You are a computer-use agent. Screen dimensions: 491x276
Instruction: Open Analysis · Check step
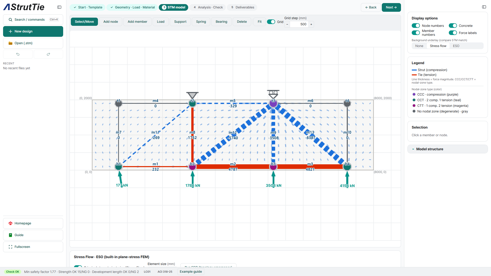pyautogui.click(x=208, y=7)
